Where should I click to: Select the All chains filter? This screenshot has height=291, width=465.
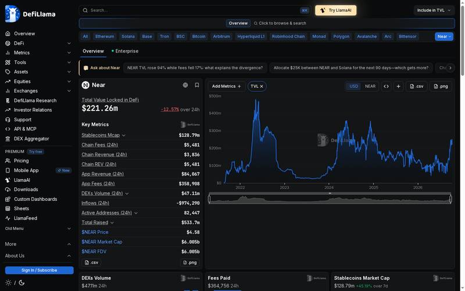[x=85, y=37]
